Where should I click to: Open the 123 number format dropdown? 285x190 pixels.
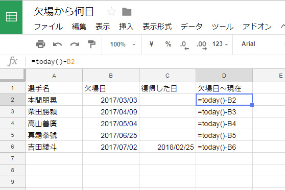220,44
